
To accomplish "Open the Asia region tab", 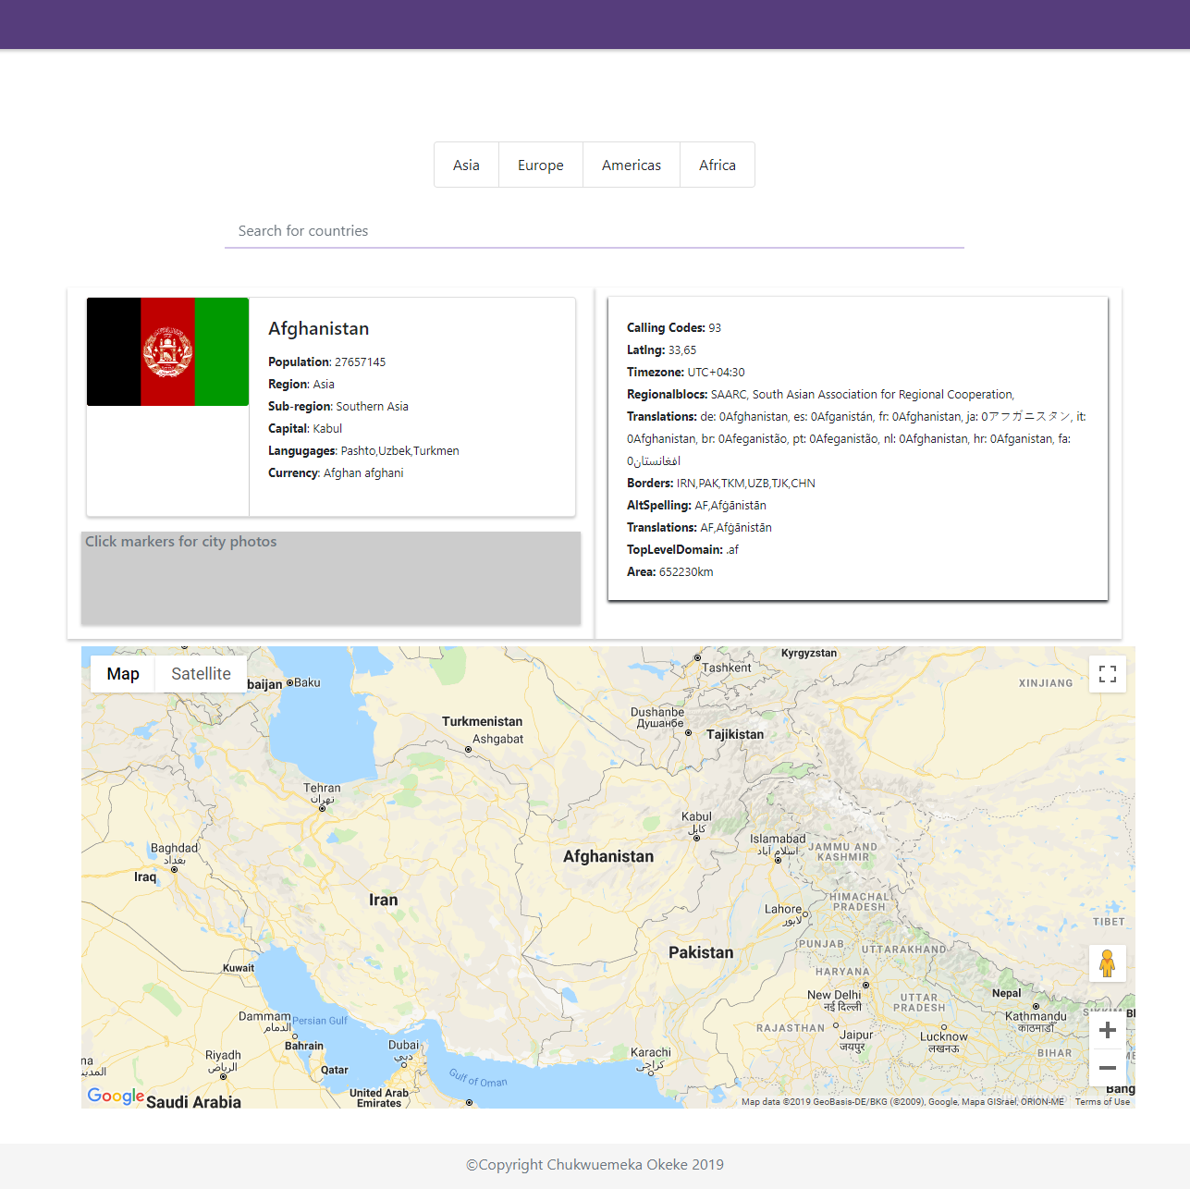I will [466, 165].
